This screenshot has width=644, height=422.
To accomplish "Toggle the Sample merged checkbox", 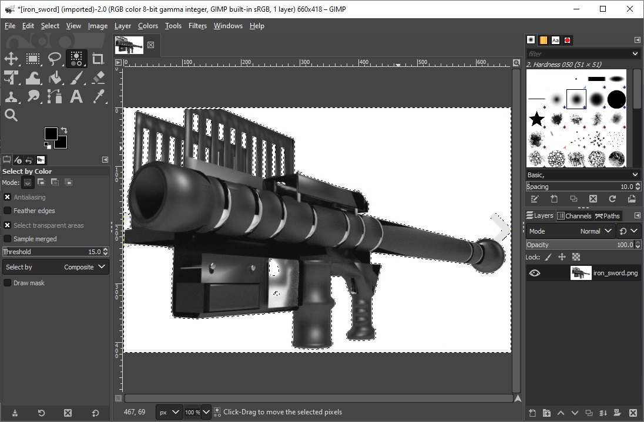I will click(x=8, y=239).
